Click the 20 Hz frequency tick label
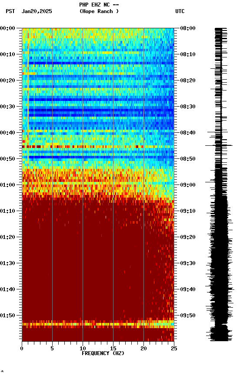240x376 pixels. coord(143,349)
